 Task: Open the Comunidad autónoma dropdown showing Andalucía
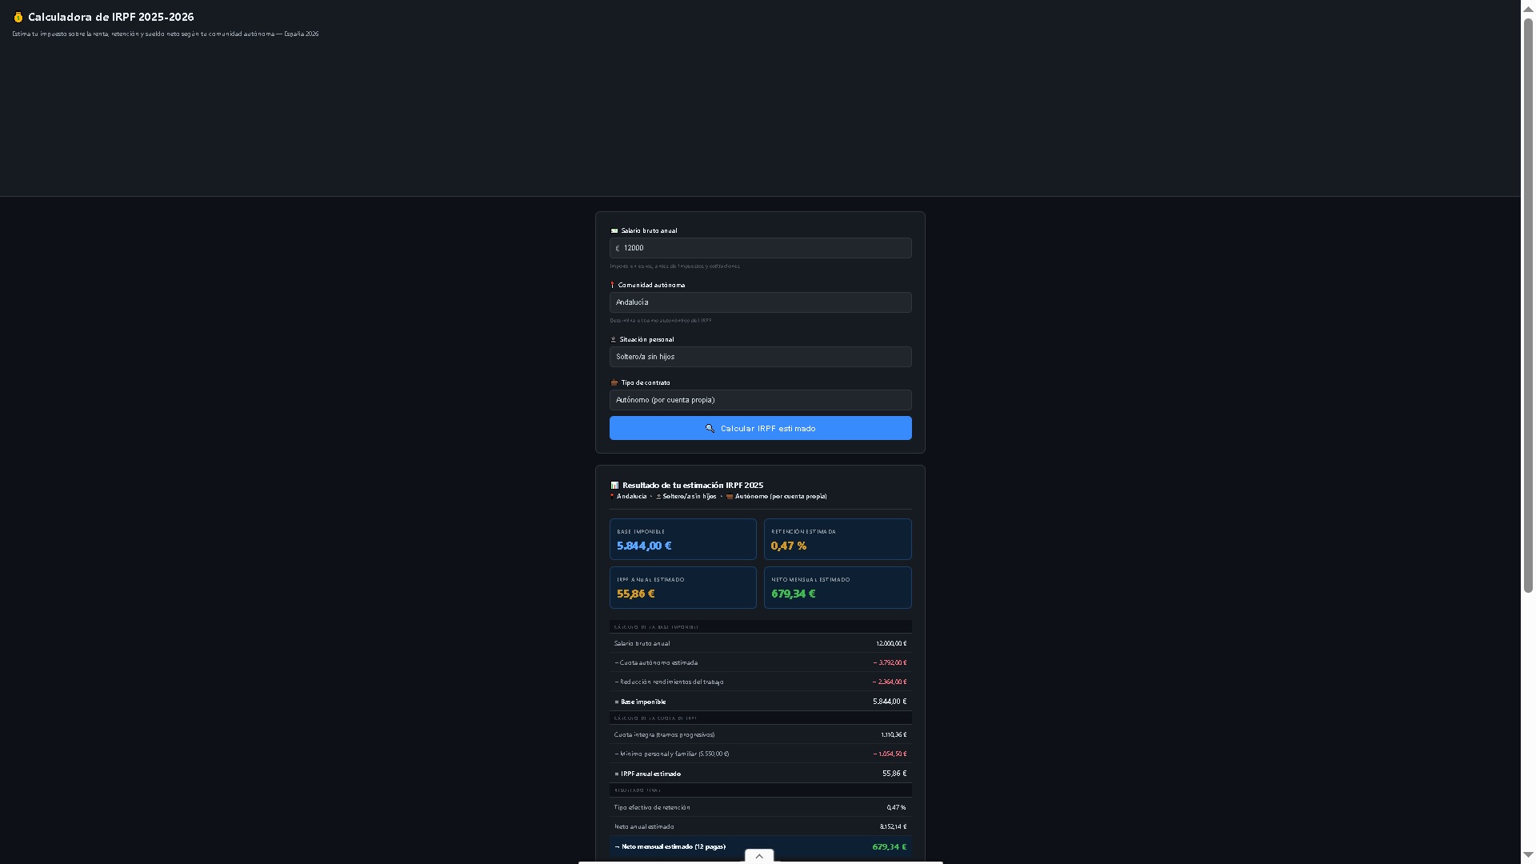(760, 302)
